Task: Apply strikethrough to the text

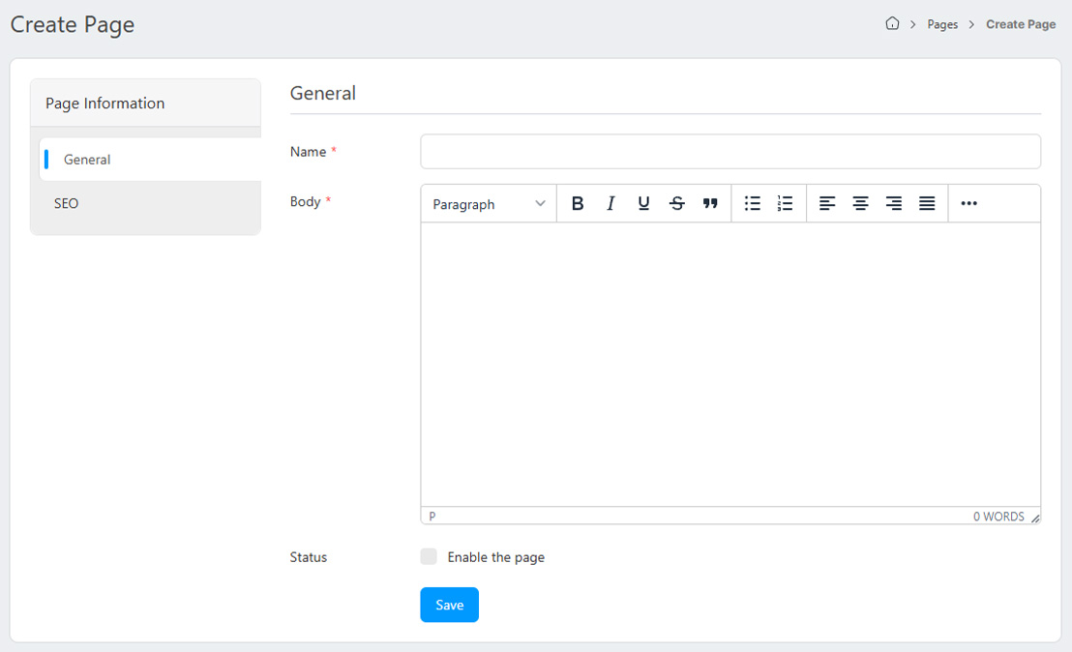Action: click(677, 203)
